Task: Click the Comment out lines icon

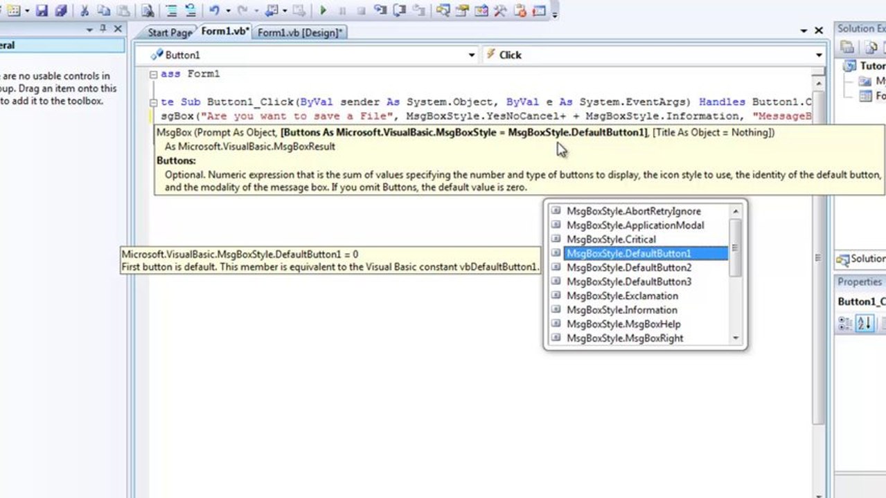Action: point(170,10)
